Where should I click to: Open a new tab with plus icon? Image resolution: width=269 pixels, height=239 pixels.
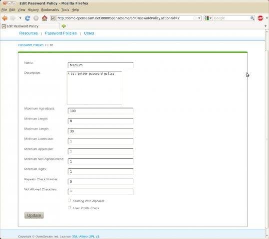click(64, 26)
